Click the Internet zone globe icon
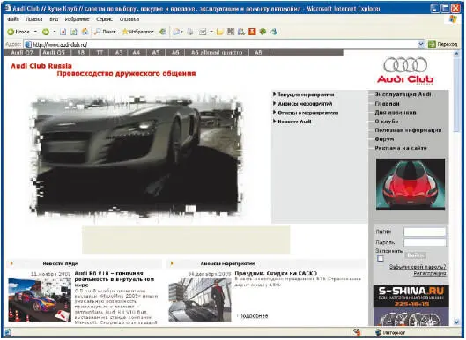Image resolution: width=466 pixels, height=340 pixels. [378, 332]
